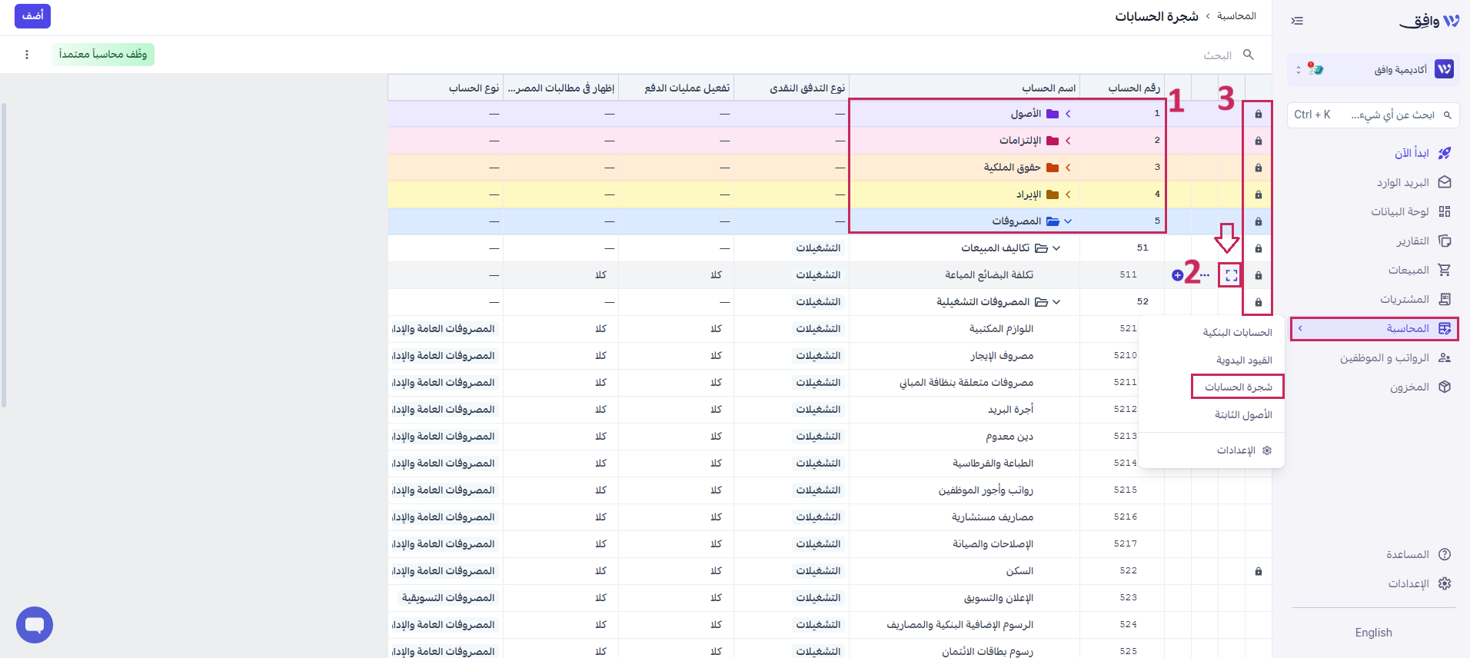Screen dimensions: 1470x658
Task: Open the three-dot options menu near the green button
Action: pyautogui.click(x=27, y=55)
